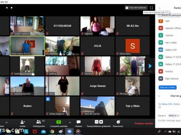Select the Redmi participant tile

[x=27, y=106]
